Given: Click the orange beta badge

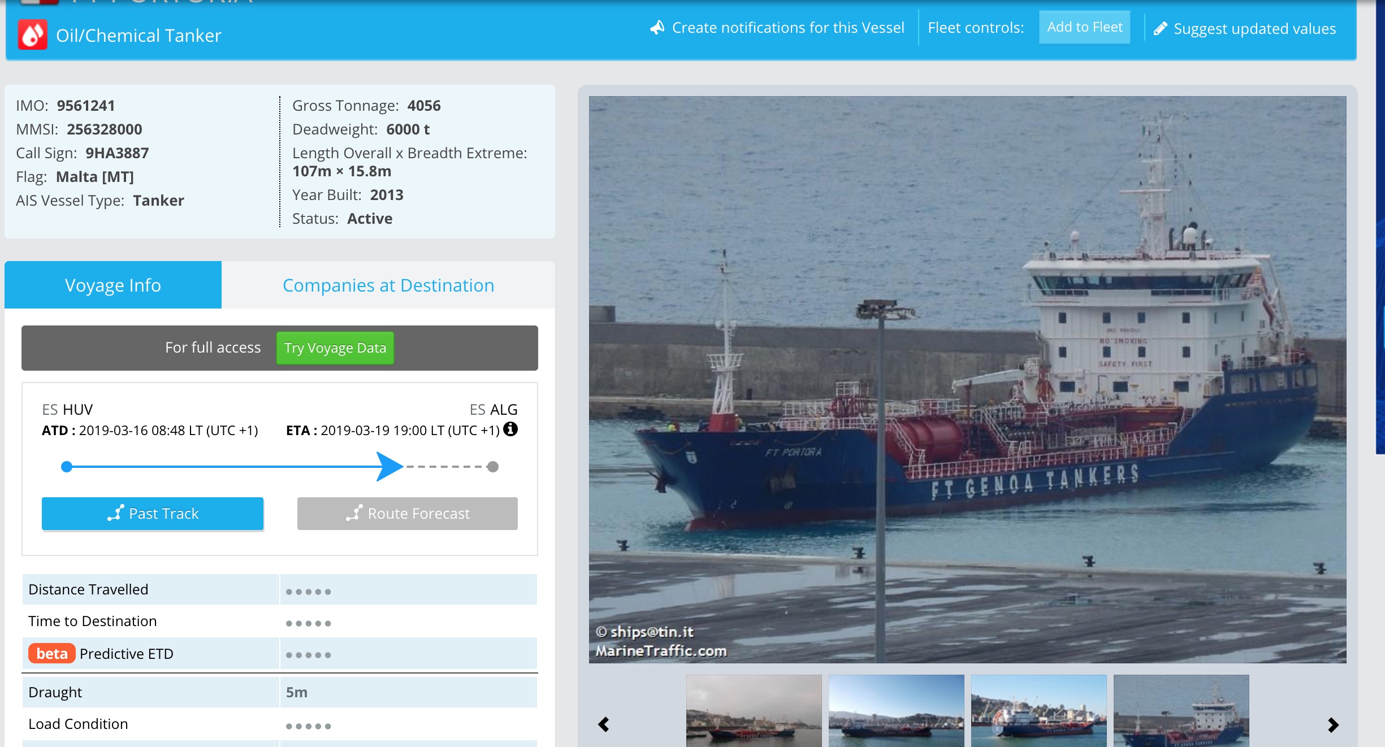Looking at the screenshot, I should click(51, 653).
